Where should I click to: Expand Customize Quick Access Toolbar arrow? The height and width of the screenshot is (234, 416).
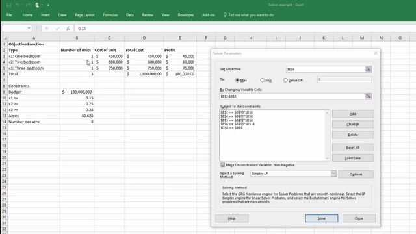point(48,5)
